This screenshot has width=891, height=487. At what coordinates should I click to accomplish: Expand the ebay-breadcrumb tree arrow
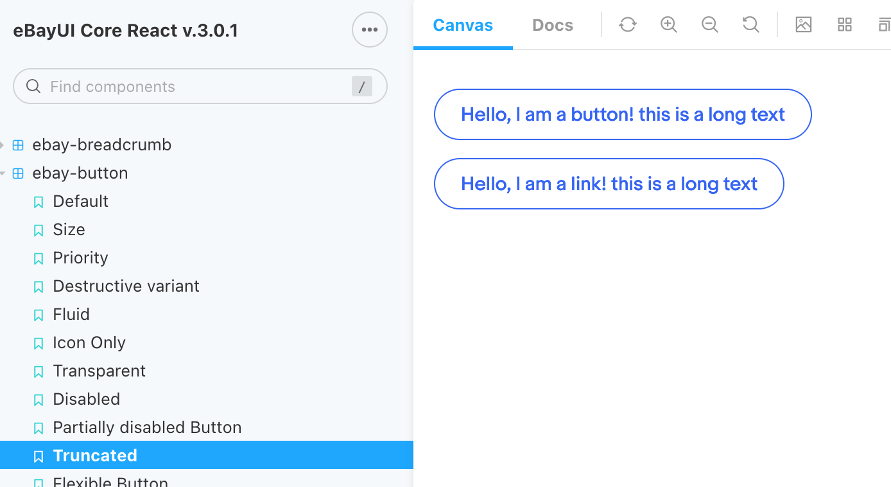click(x=2, y=145)
